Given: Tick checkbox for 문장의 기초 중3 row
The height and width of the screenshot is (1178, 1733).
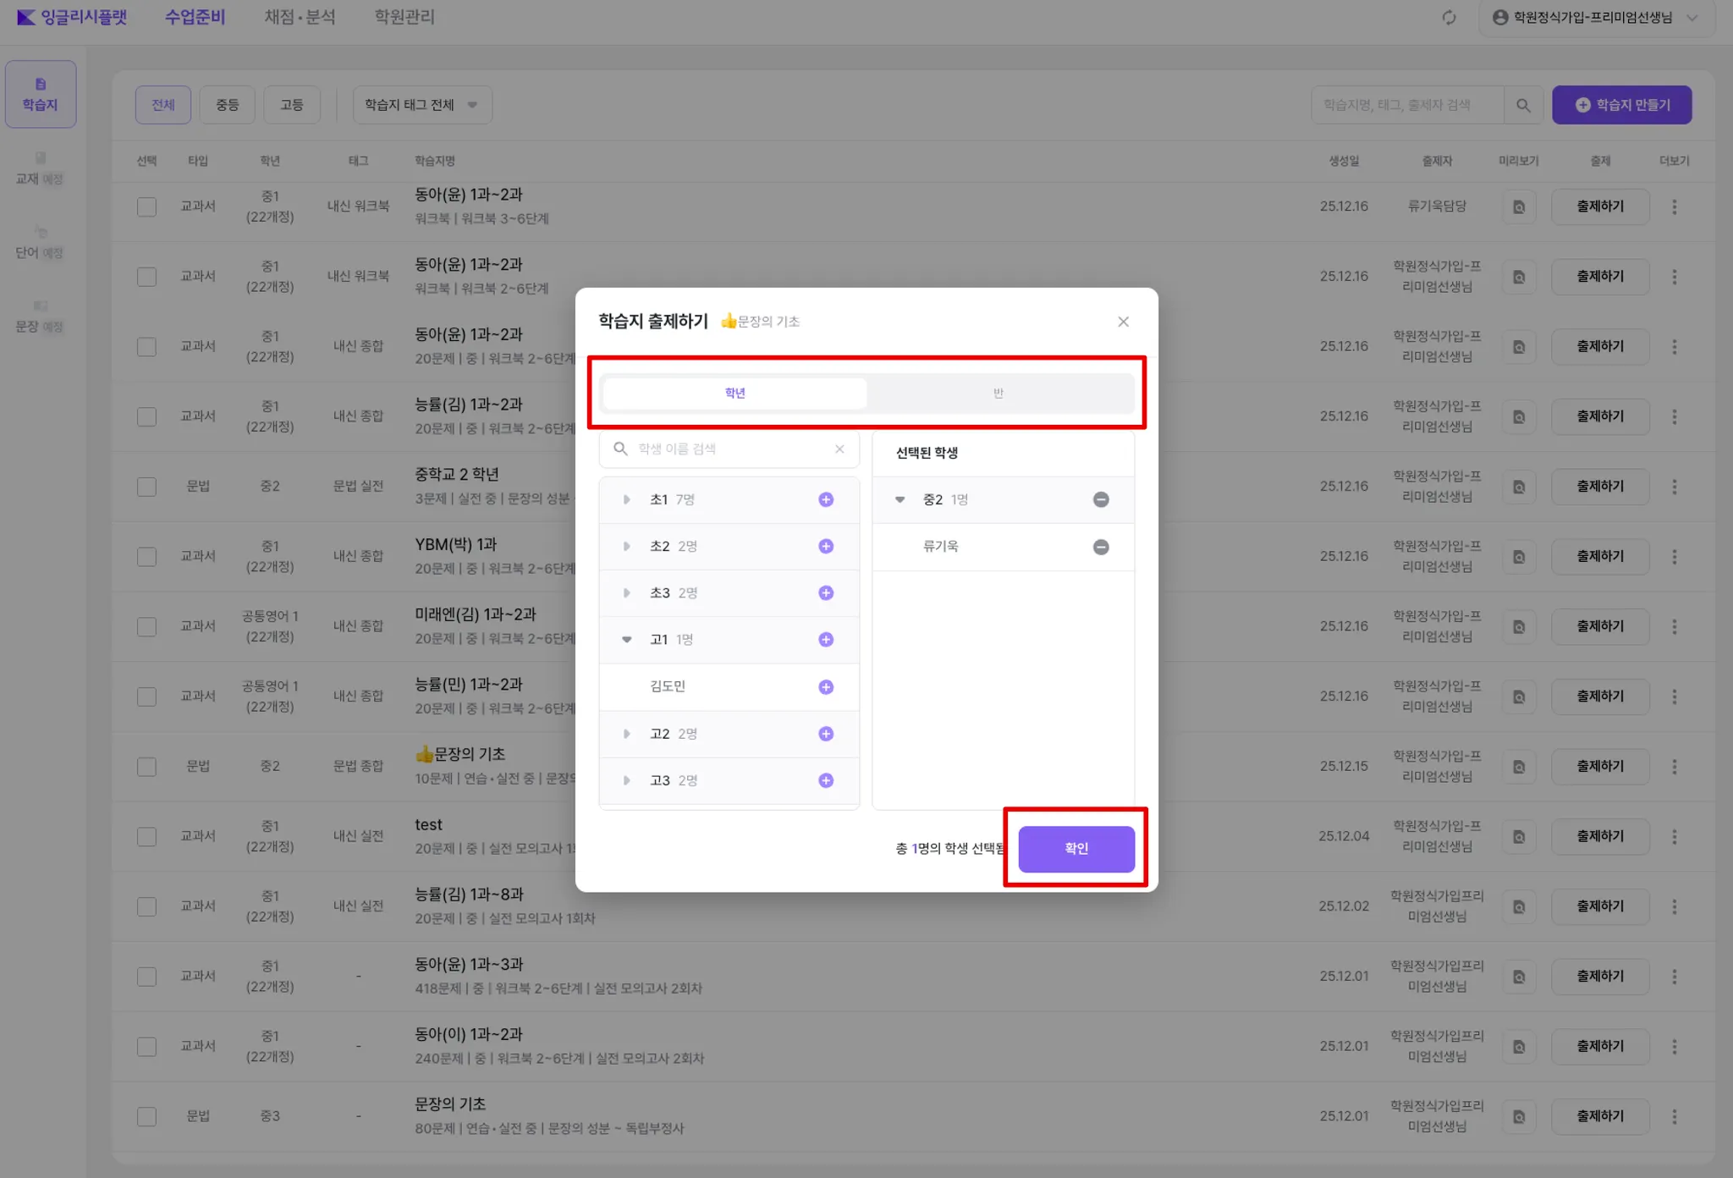Looking at the screenshot, I should 147,1116.
